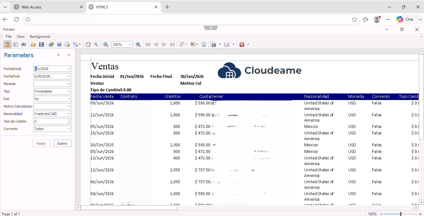This screenshot has width=424, height=216.
Task: Click the Quick Print printer icon
Action: point(59,44)
